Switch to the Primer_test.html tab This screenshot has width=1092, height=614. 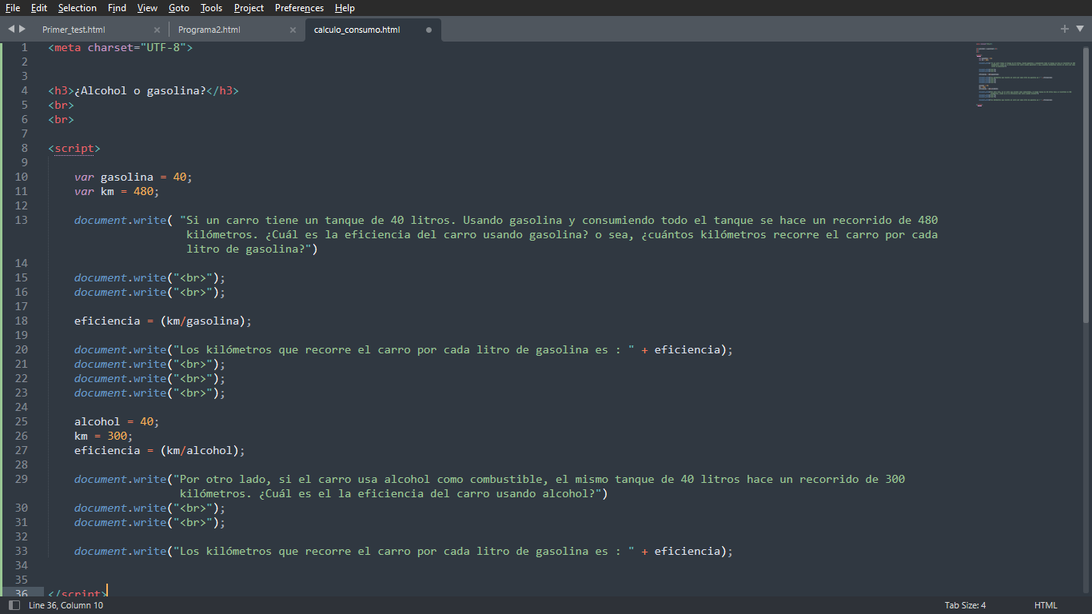[74, 30]
